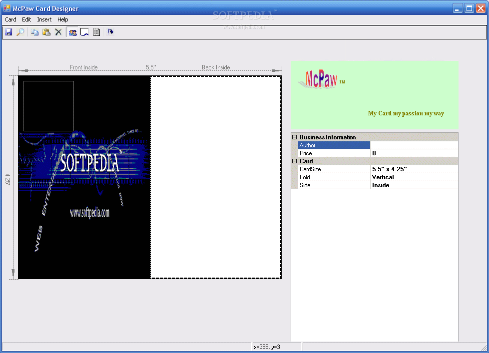Click the 5.5" width ruler label

click(x=151, y=67)
